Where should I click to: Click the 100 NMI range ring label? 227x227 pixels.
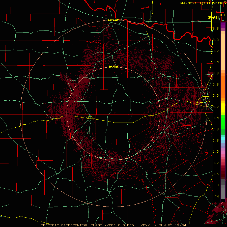tap(113, 20)
